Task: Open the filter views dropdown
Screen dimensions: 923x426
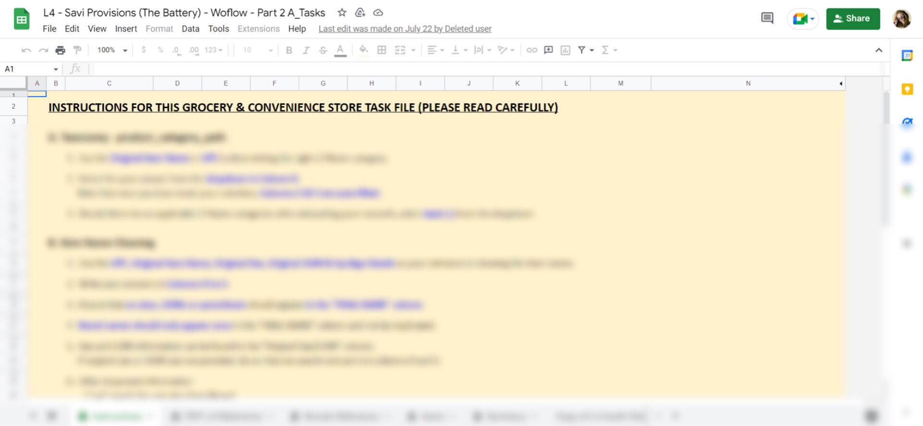Action: coord(592,50)
